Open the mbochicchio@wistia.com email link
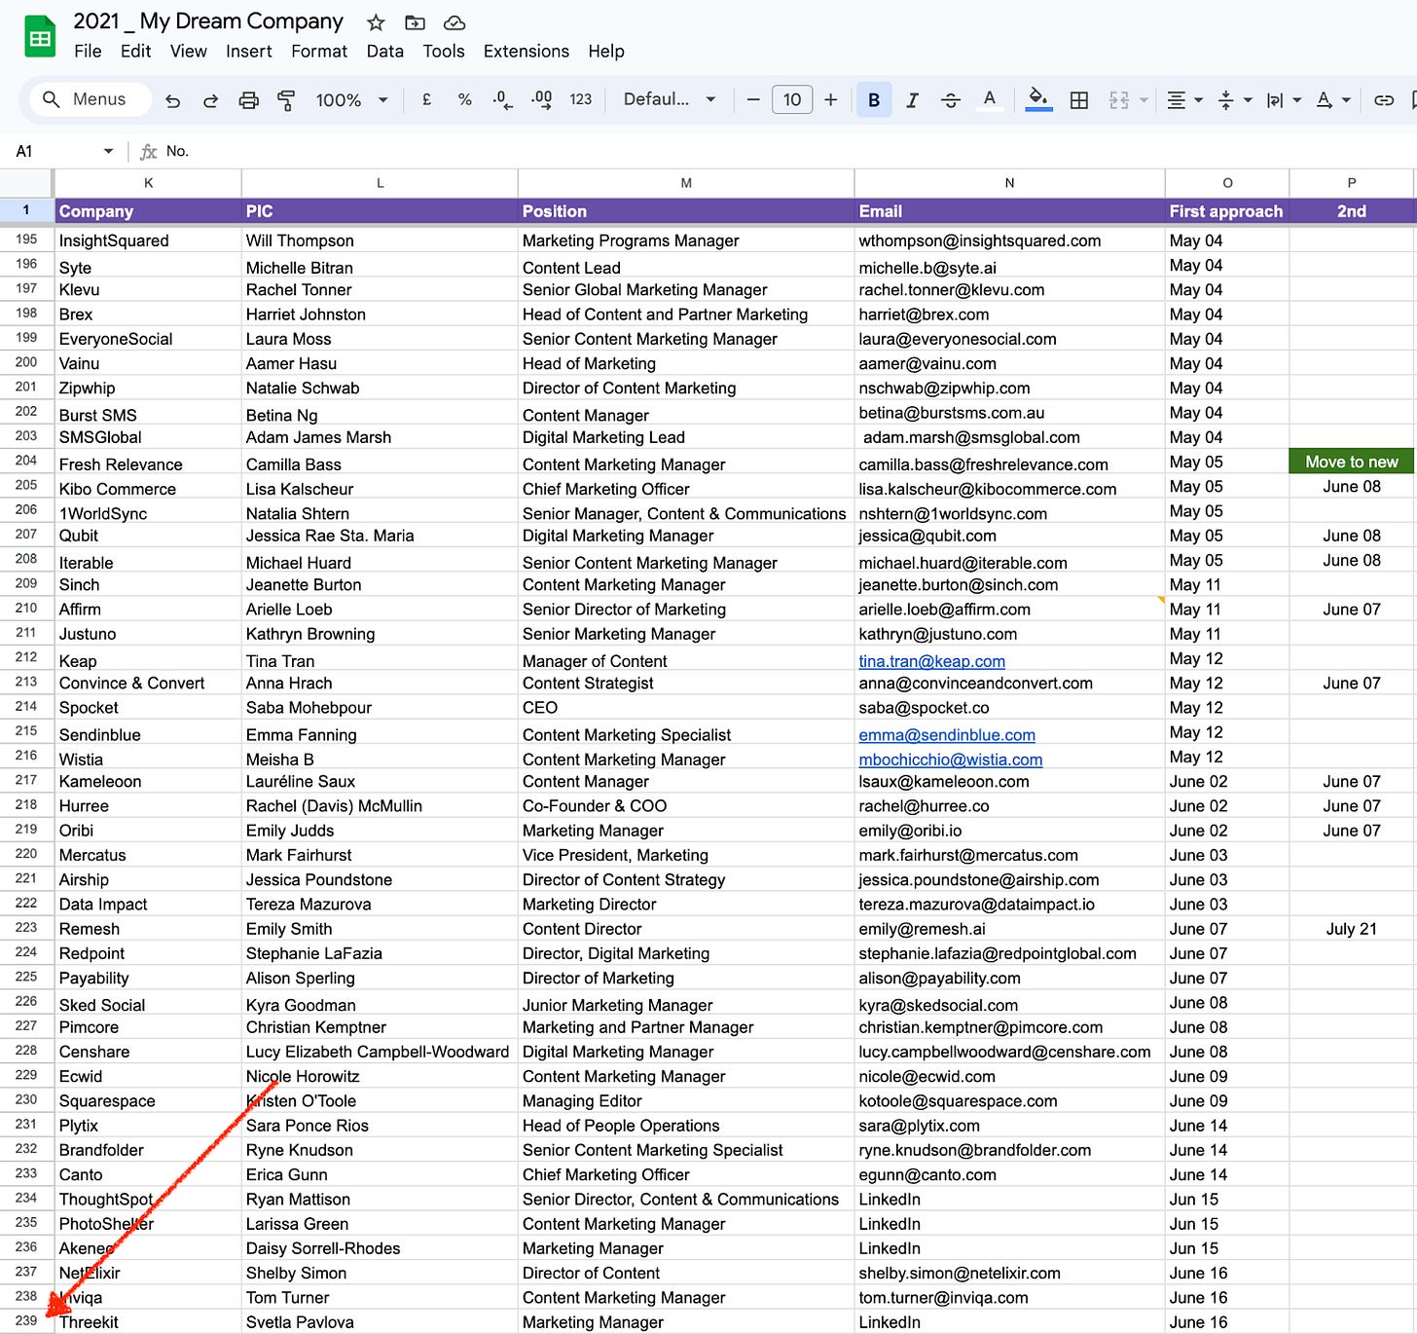Viewport: 1417px width, 1334px height. 950,760
